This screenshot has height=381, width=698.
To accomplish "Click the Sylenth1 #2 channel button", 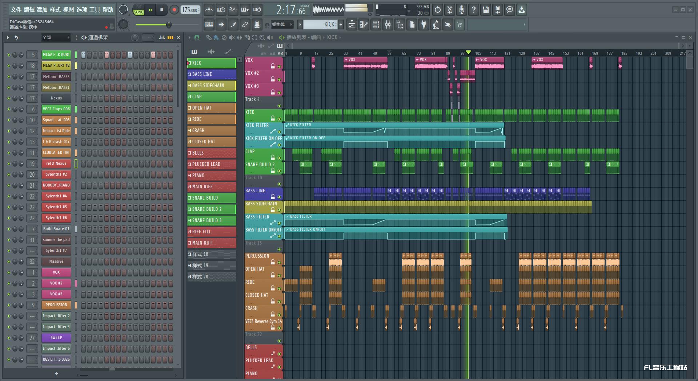I will [x=56, y=175].
